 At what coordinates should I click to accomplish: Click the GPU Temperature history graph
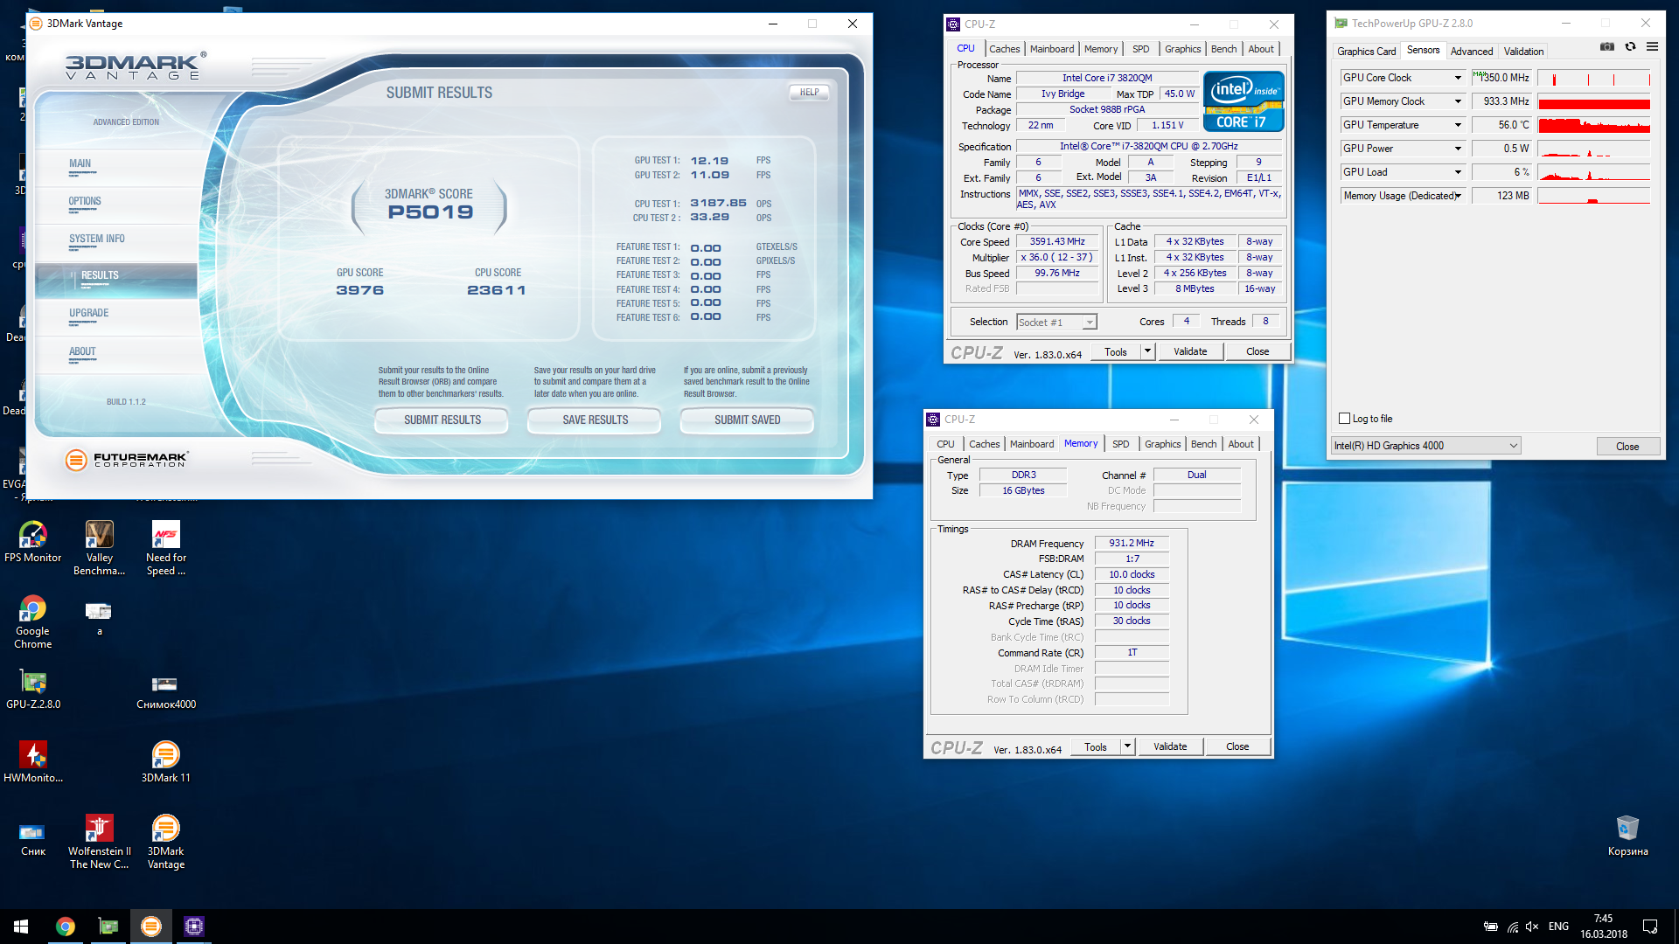1593,125
